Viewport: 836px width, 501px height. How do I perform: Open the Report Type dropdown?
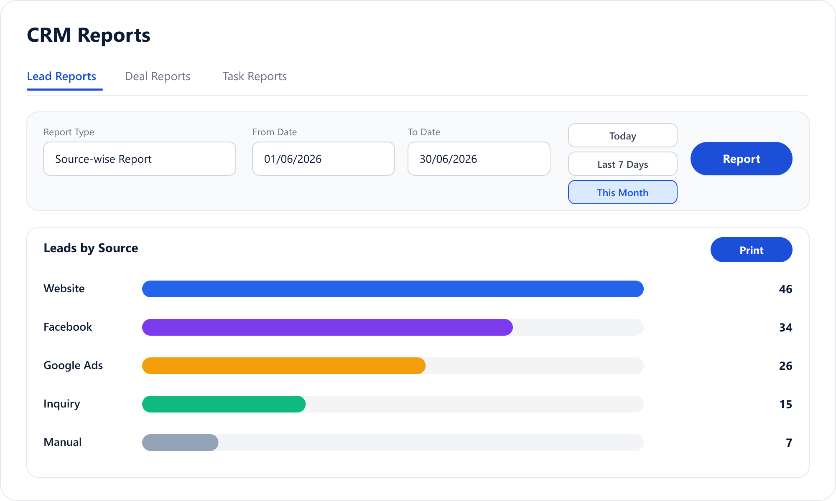click(x=140, y=159)
